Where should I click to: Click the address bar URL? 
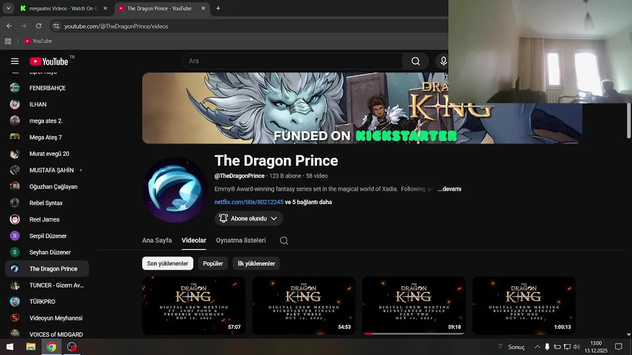[117, 26]
